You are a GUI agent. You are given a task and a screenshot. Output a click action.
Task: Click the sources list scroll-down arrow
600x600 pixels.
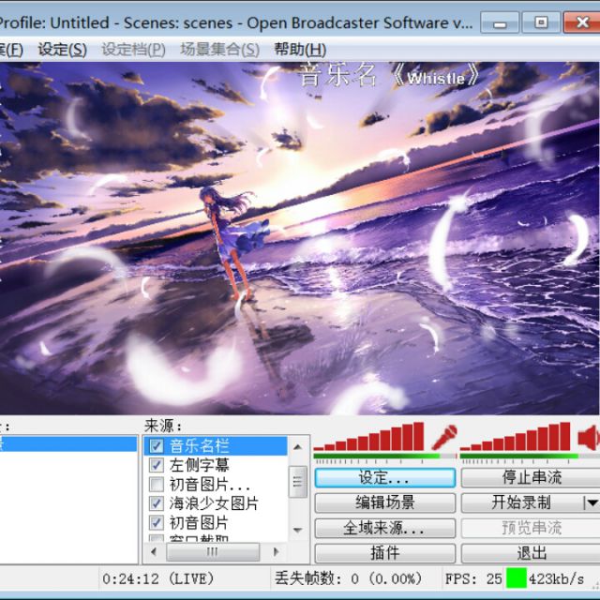pos(298,531)
